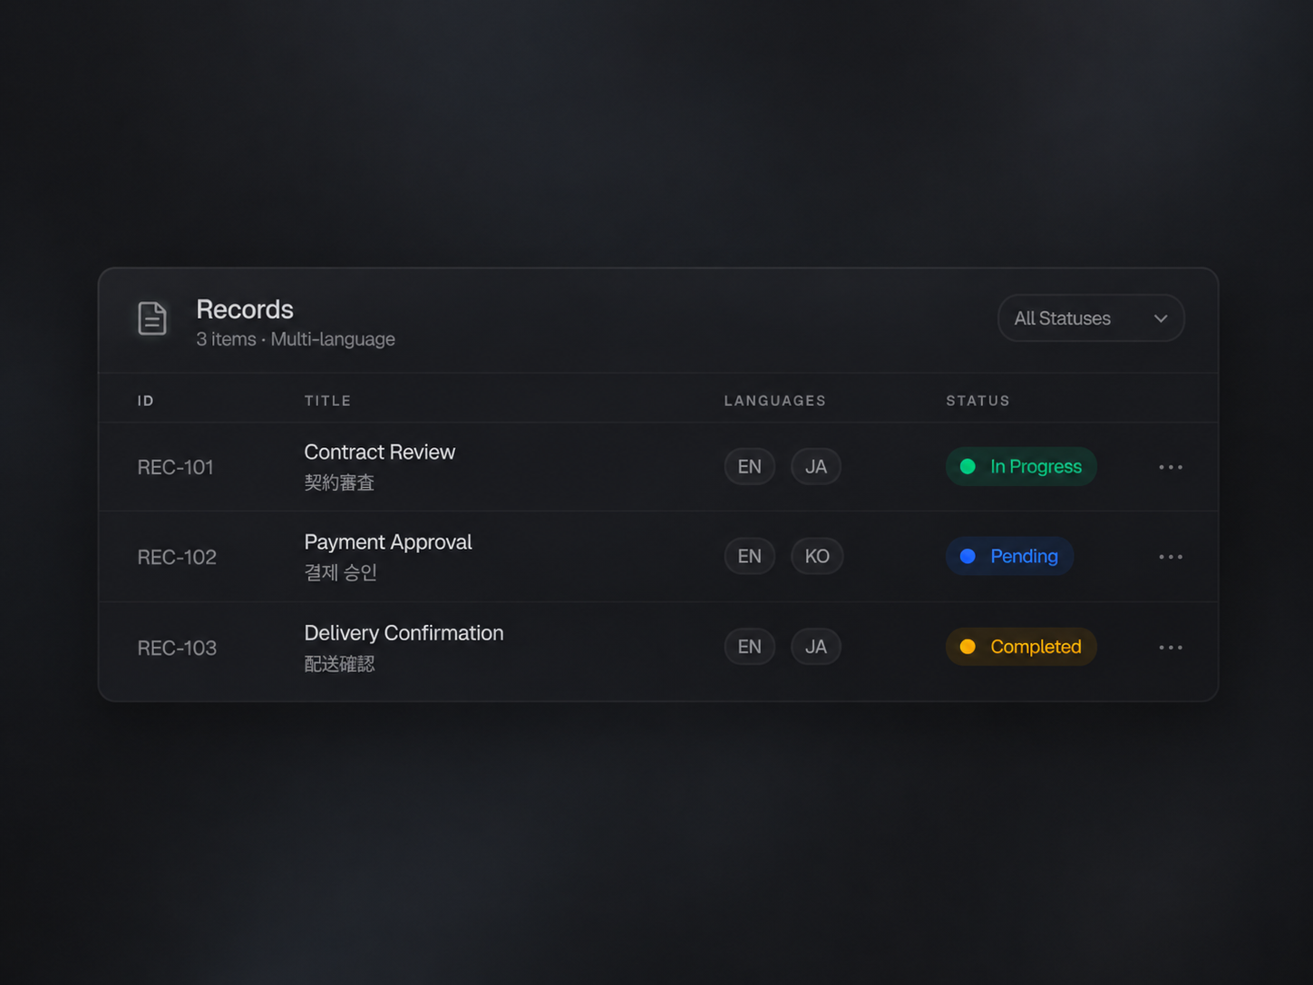Click the KO tag on Payment Approval
This screenshot has width=1313, height=985.
click(x=817, y=556)
